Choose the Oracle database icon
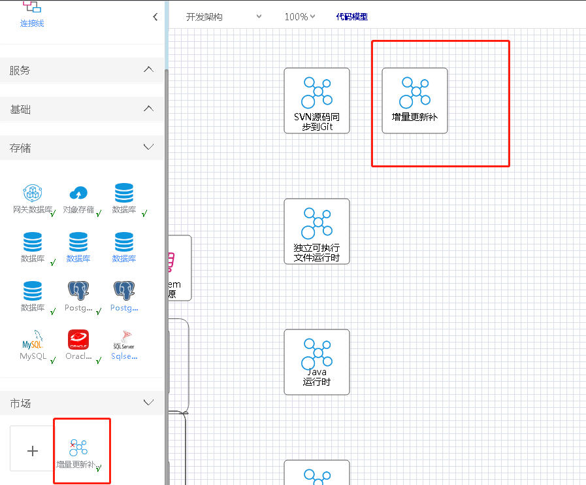The image size is (586, 485). pyautogui.click(x=78, y=340)
